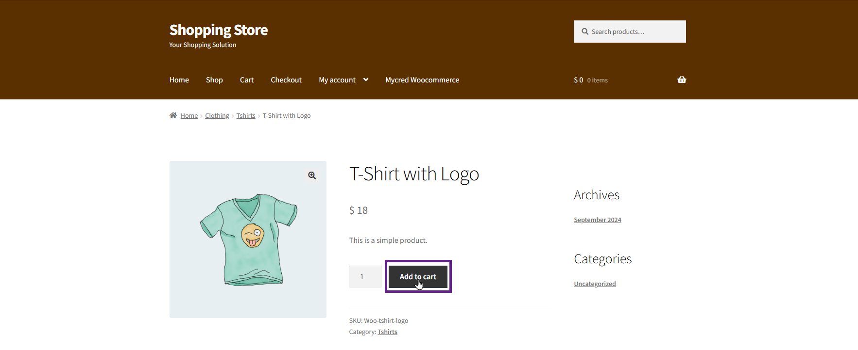Open the Checkout page from navigation
858x350 pixels.
286,80
